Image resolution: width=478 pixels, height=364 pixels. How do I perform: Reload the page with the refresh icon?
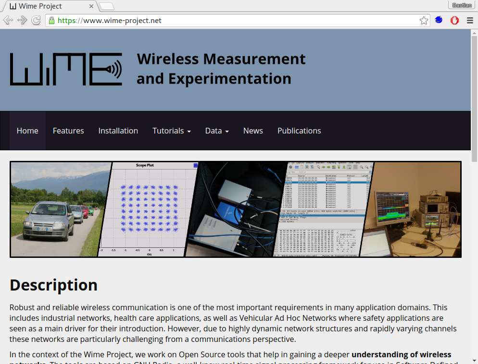coord(36,21)
